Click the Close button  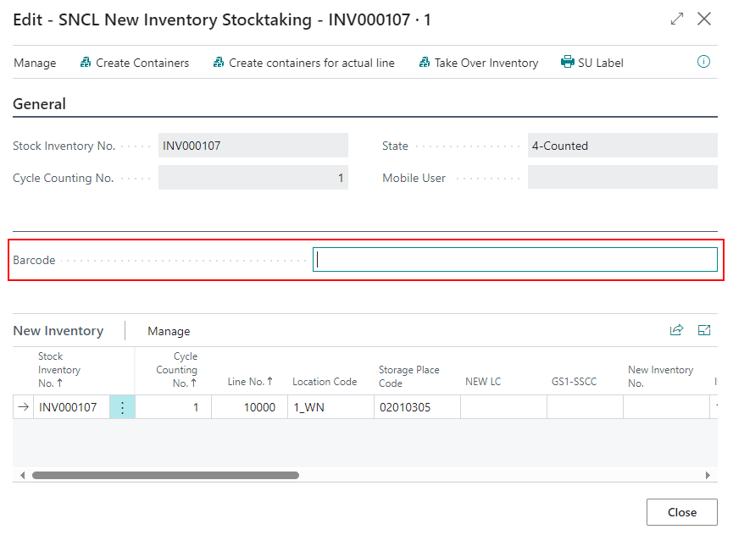[681, 512]
